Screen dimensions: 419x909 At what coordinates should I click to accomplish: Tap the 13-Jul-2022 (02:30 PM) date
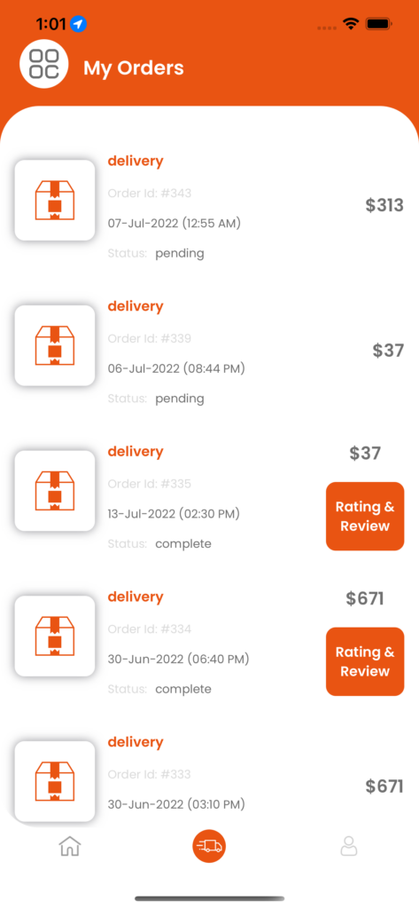[174, 514]
